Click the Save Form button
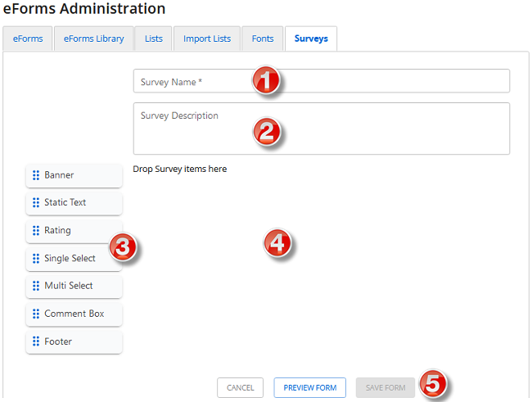Image resolution: width=532 pixels, height=402 pixels. [x=385, y=387]
